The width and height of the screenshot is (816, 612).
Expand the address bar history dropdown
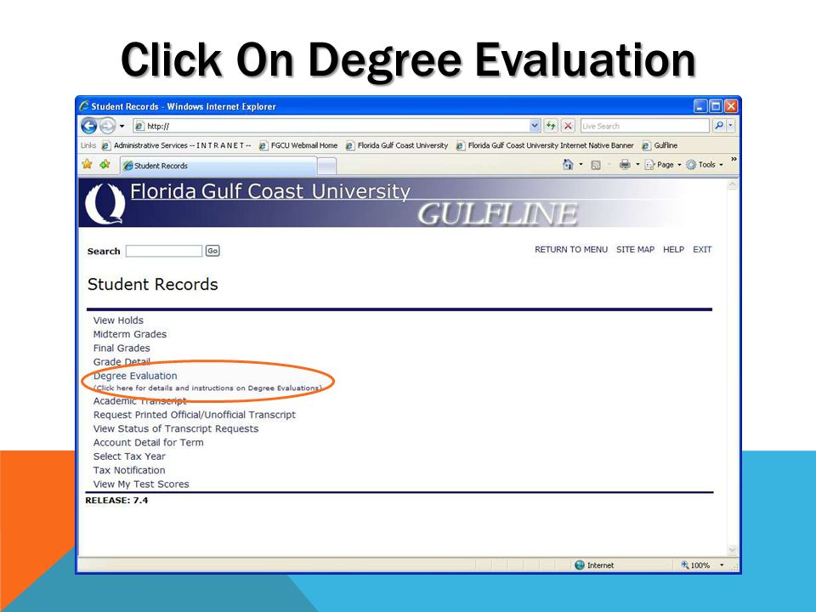pyautogui.click(x=535, y=126)
